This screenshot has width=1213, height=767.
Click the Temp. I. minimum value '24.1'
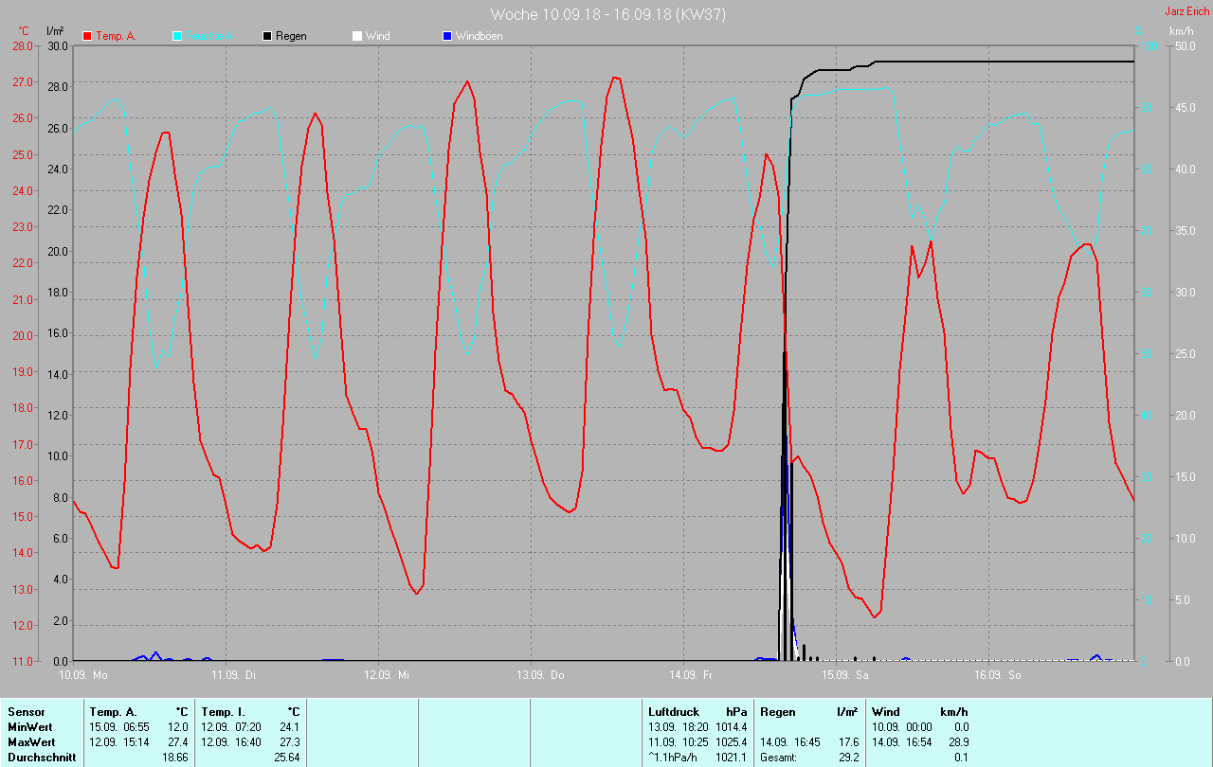[x=292, y=727]
